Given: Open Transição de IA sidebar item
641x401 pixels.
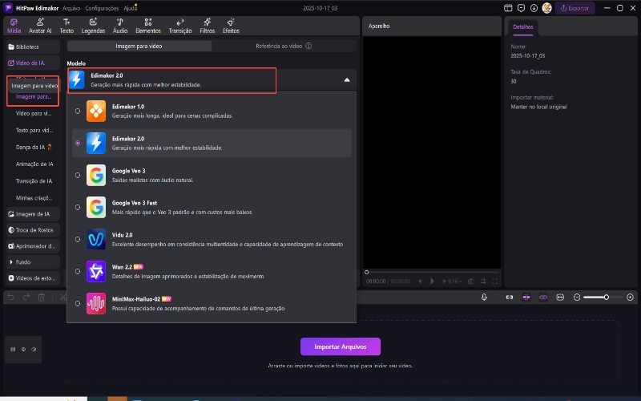Looking at the screenshot, I should pyautogui.click(x=34, y=181).
